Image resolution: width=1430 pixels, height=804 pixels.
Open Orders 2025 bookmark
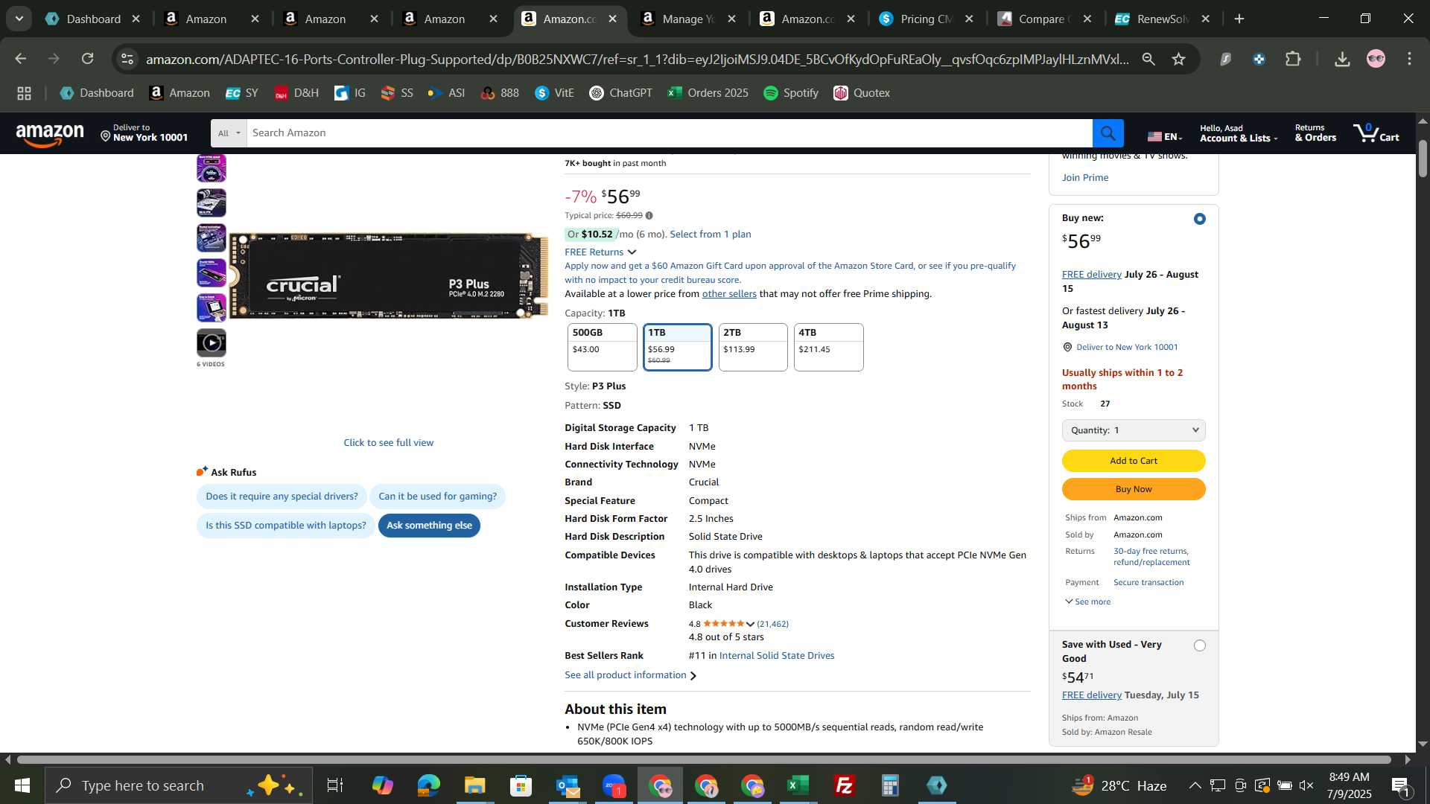[708, 93]
